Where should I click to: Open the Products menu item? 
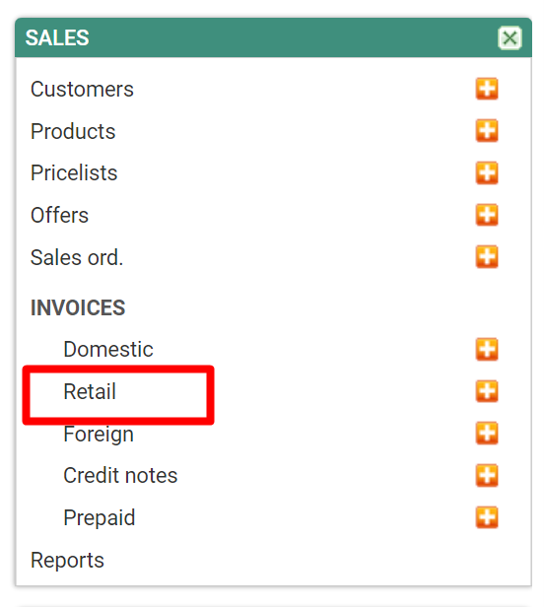point(73,131)
